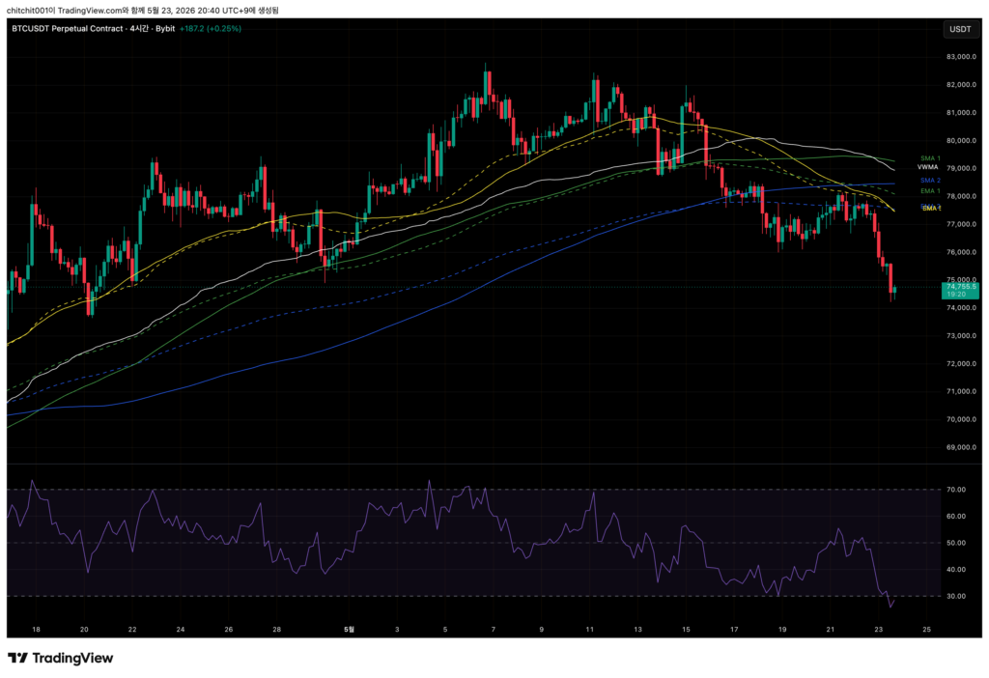Click the current price tag 74,755.5
Image resolution: width=989 pixels, height=678 pixels.
pyautogui.click(x=960, y=290)
